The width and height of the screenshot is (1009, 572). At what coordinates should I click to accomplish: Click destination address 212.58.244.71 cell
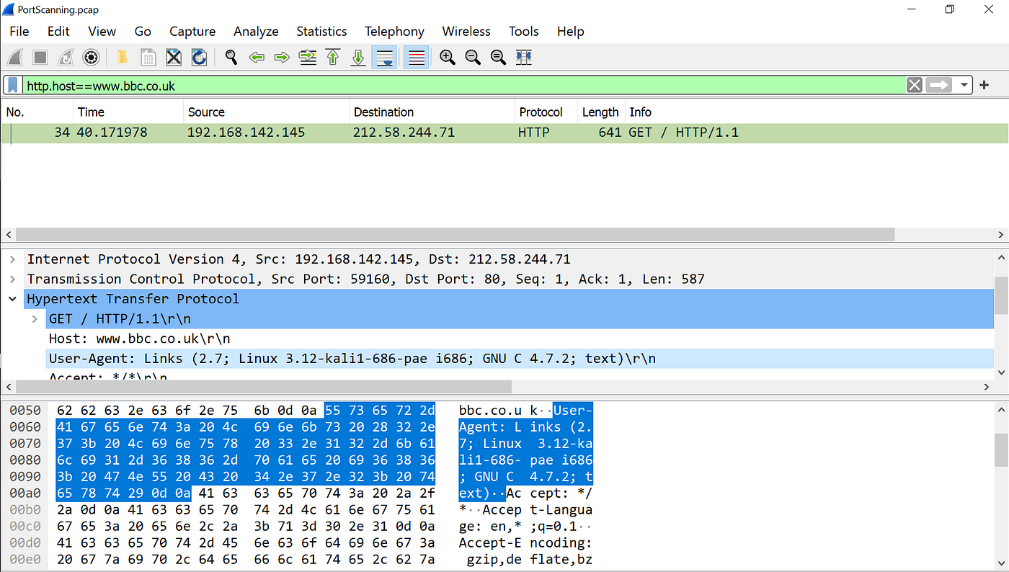[404, 133]
